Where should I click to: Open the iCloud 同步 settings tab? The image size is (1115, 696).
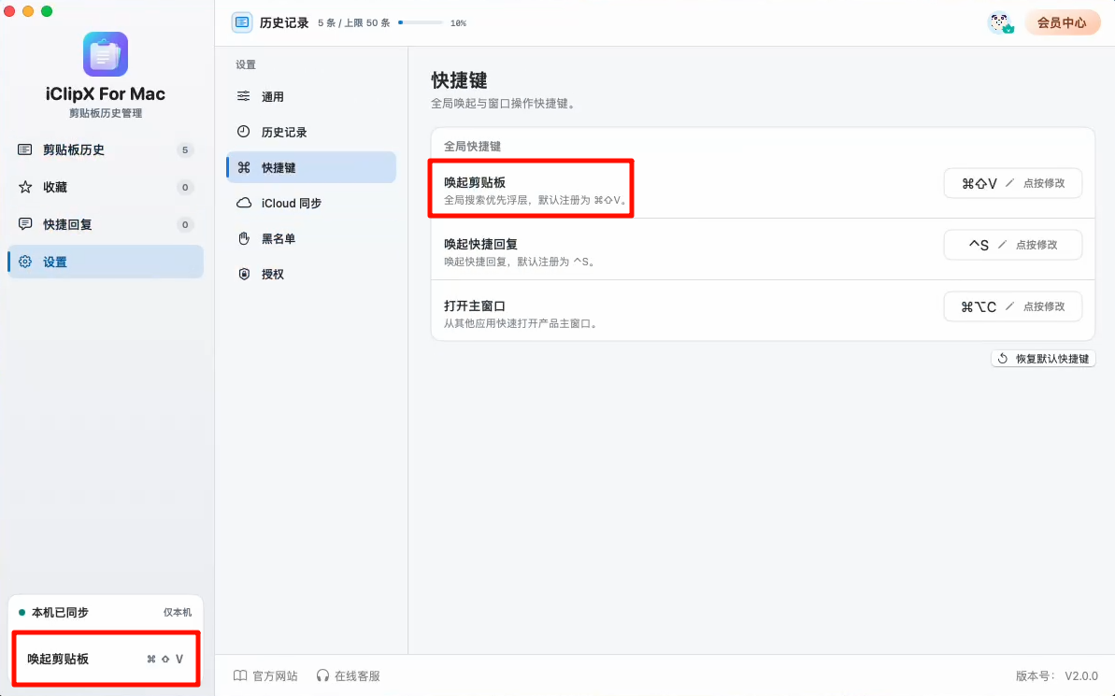click(x=310, y=203)
